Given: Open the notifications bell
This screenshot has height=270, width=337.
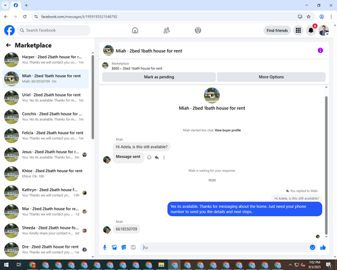Looking at the screenshot, I should [311, 30].
